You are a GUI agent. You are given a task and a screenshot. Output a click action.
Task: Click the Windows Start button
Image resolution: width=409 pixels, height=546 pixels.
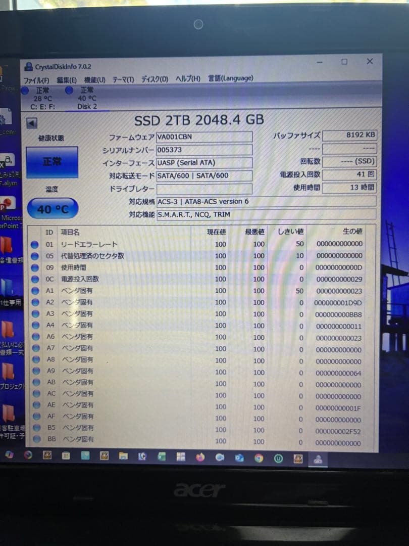coord(179,457)
